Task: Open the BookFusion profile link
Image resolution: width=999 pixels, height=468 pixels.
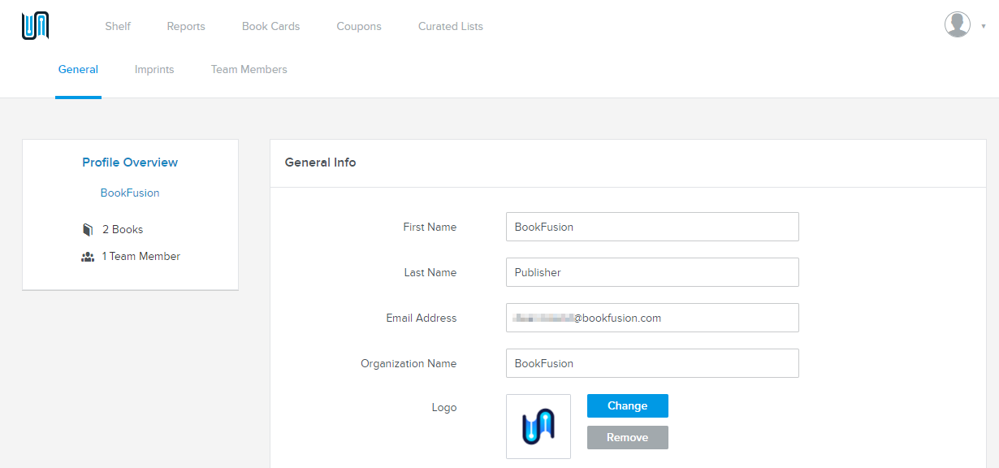Action: pos(130,193)
